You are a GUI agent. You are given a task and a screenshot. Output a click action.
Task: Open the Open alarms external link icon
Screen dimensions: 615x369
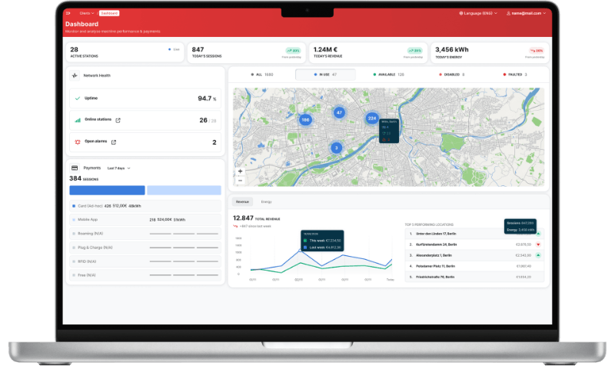pyautogui.click(x=114, y=142)
